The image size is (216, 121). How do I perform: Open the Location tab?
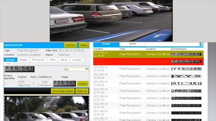(x=77, y=60)
